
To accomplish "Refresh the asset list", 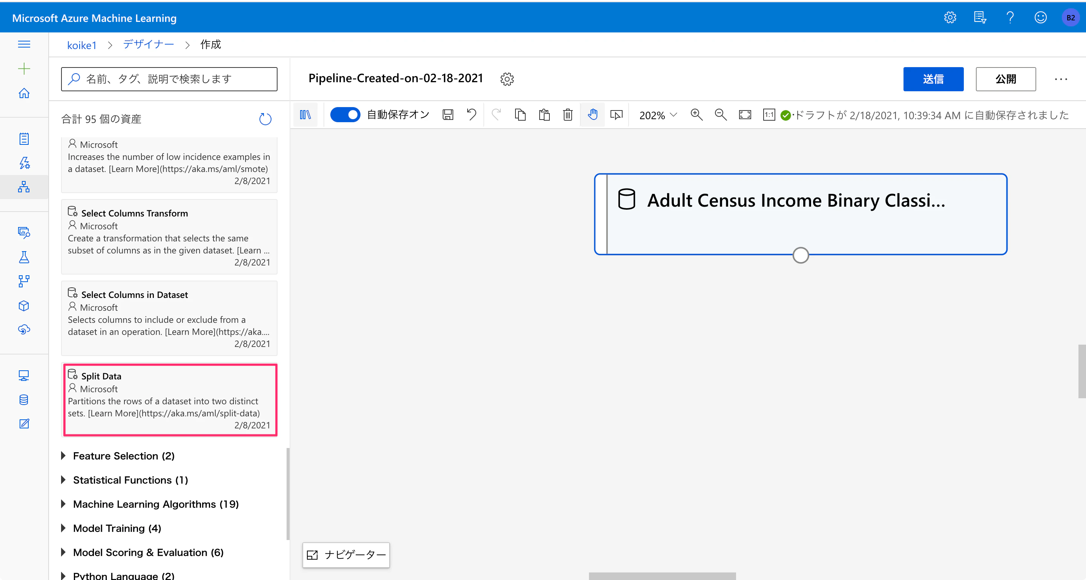I will pyautogui.click(x=265, y=119).
